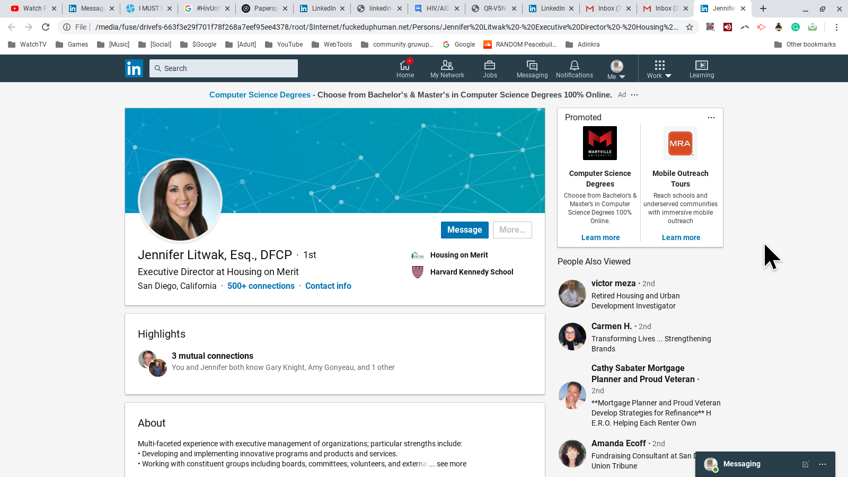Bookmark this page with star icon
Screen dimensions: 848x477
pos(690,27)
